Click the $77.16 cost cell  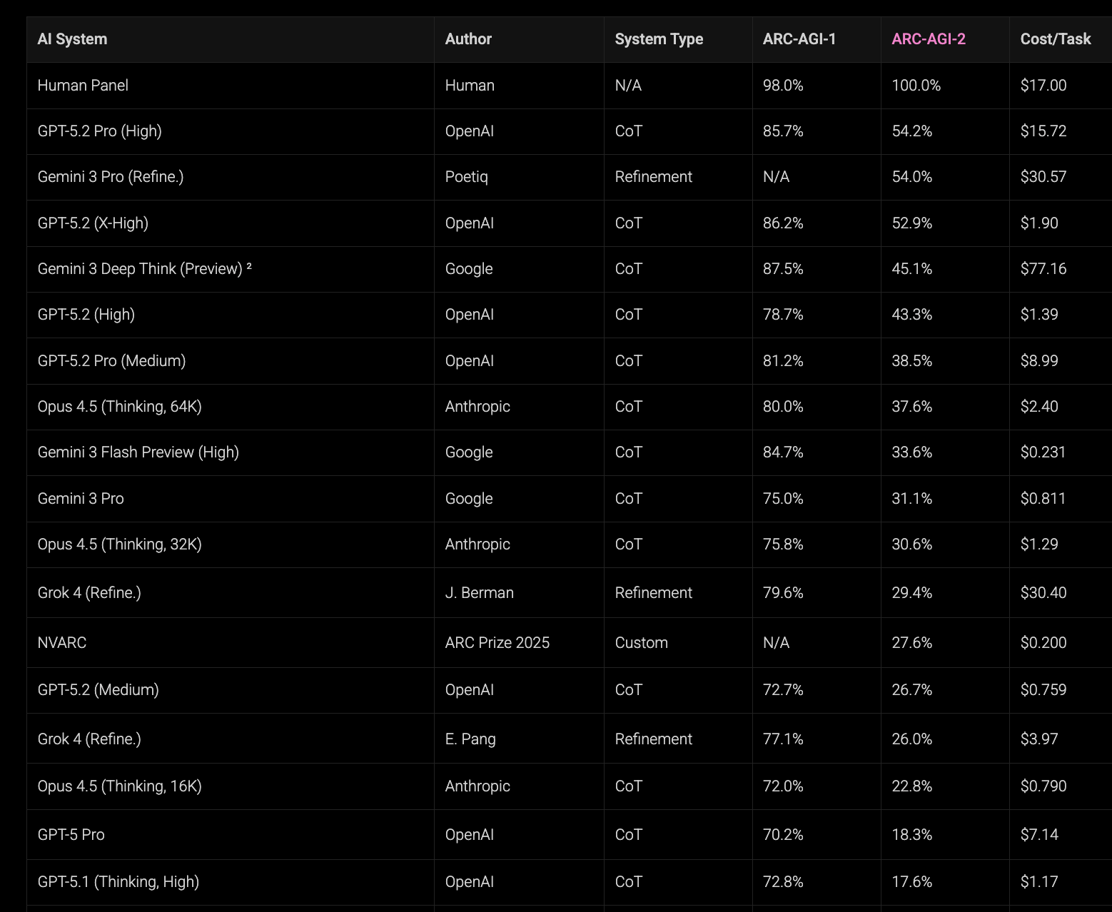1043,269
